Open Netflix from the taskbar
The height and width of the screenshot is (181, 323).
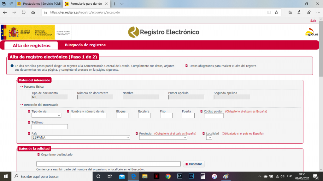point(156,176)
